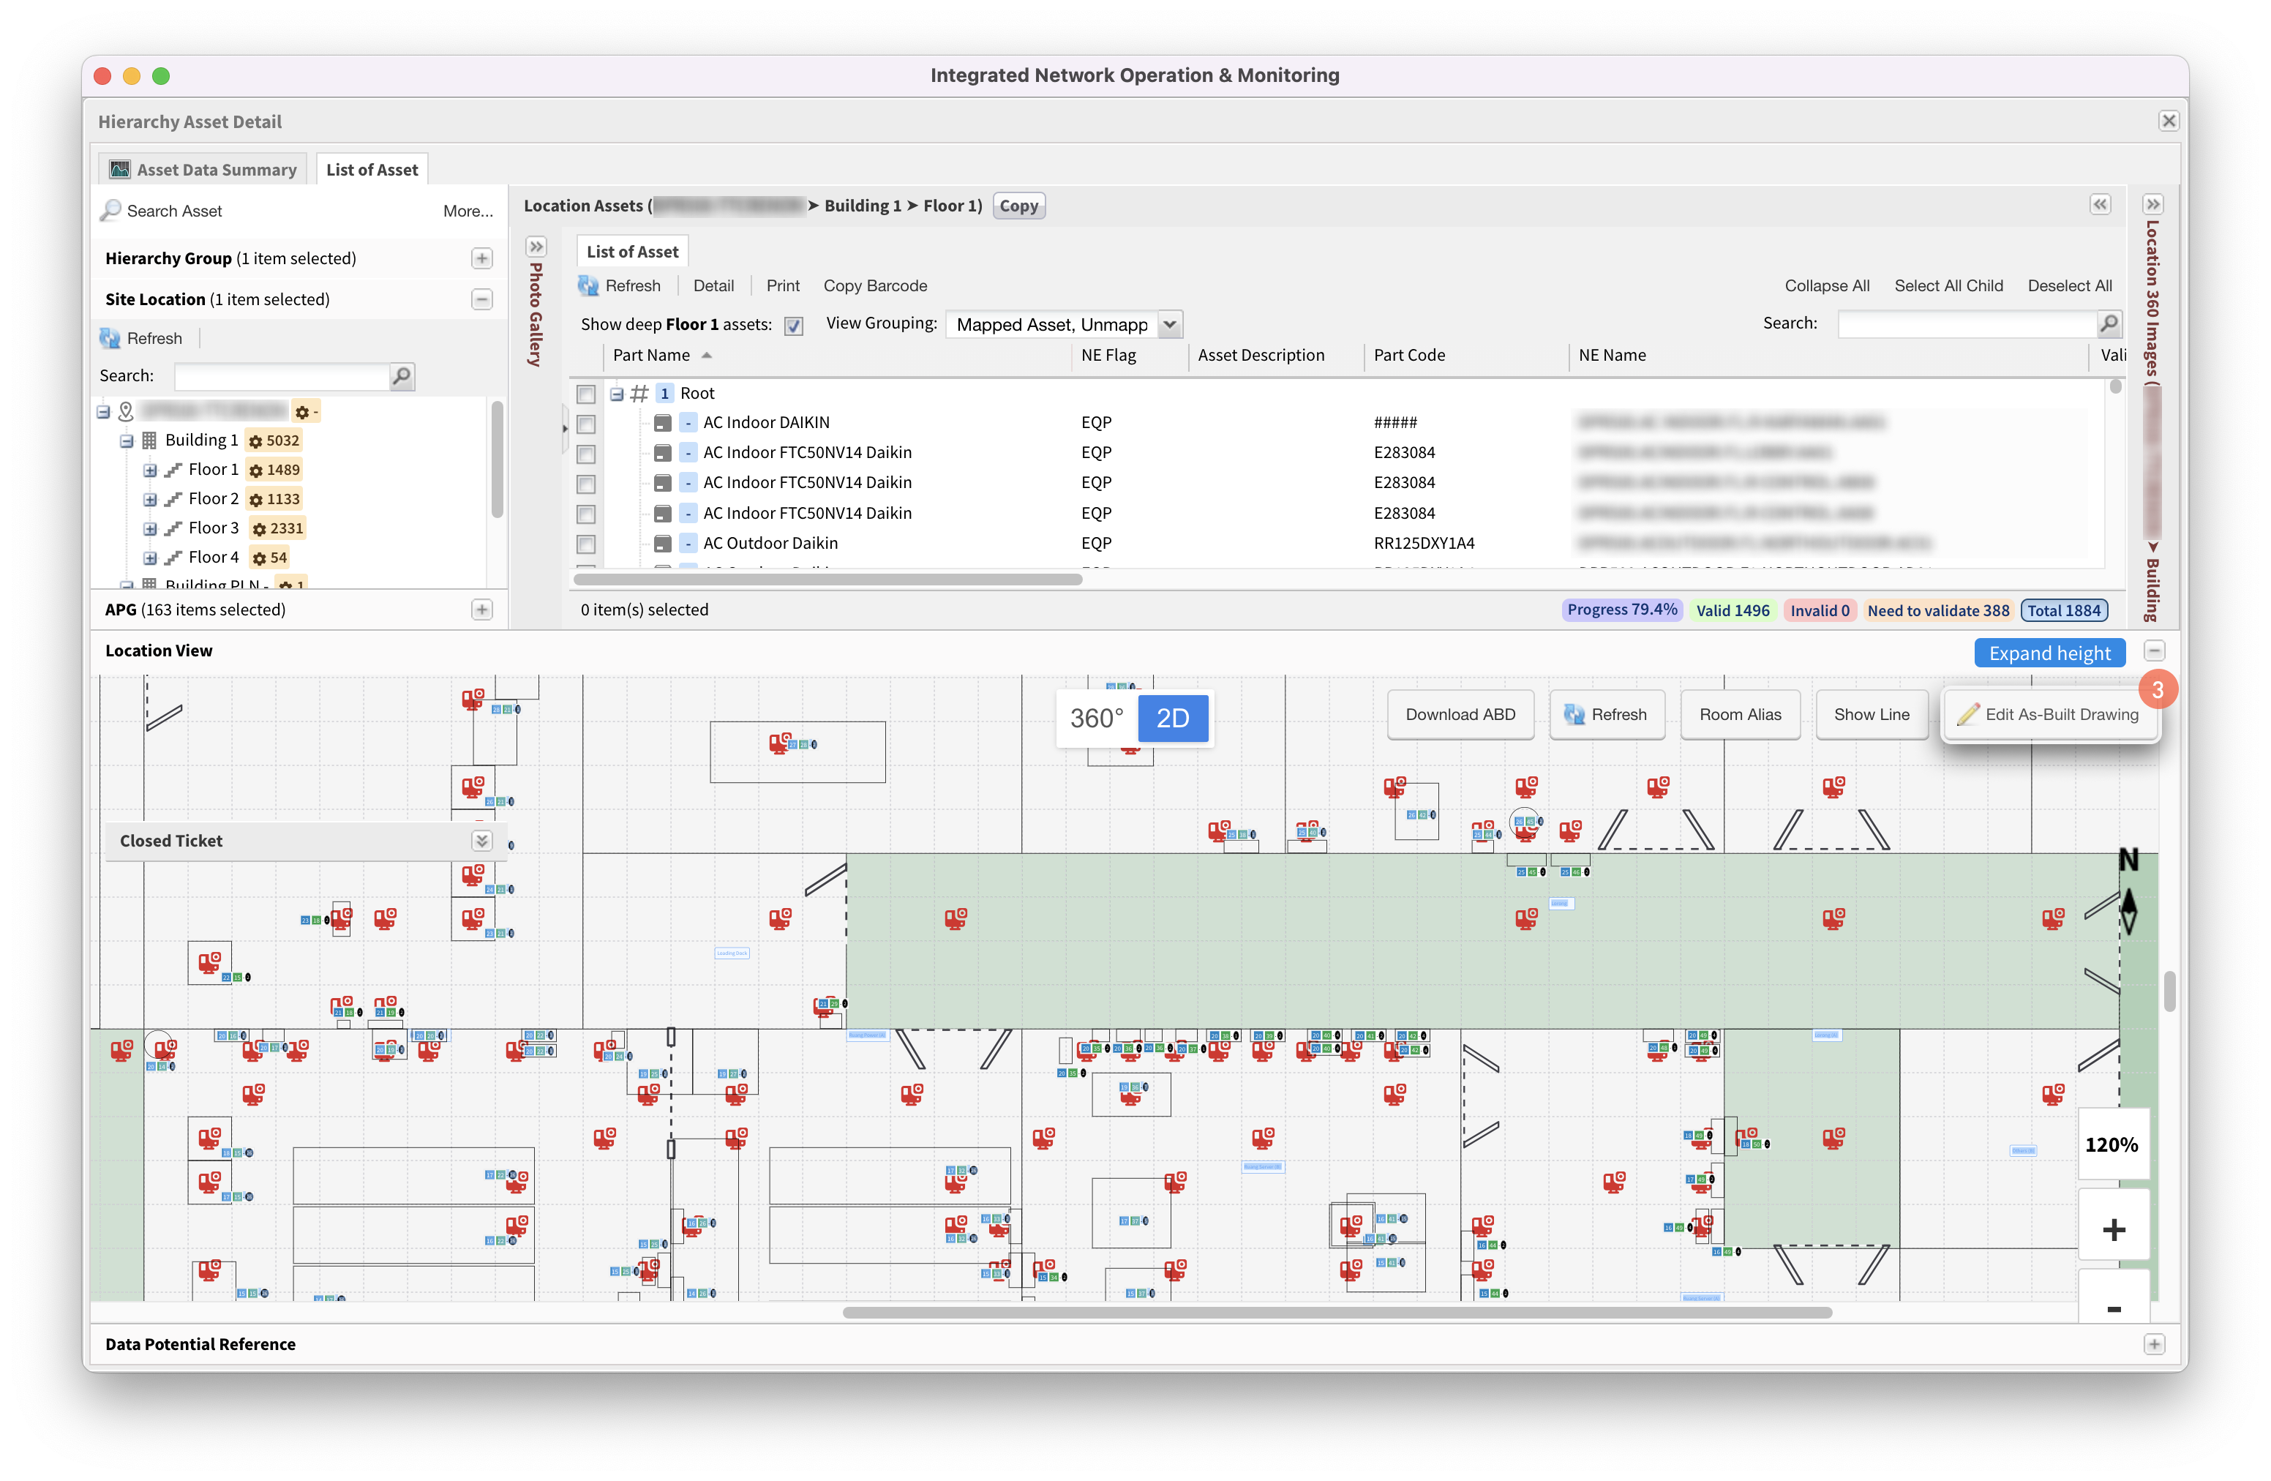Click the Room Alias button
This screenshot has width=2271, height=1481.
coord(1740,713)
